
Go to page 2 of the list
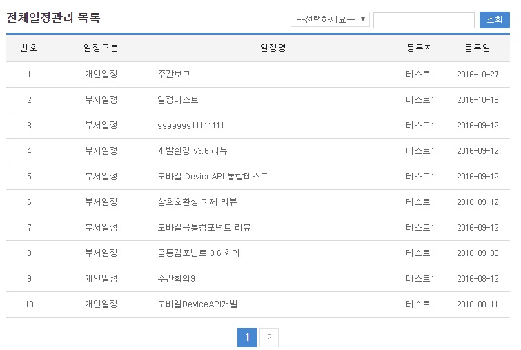tap(269, 338)
